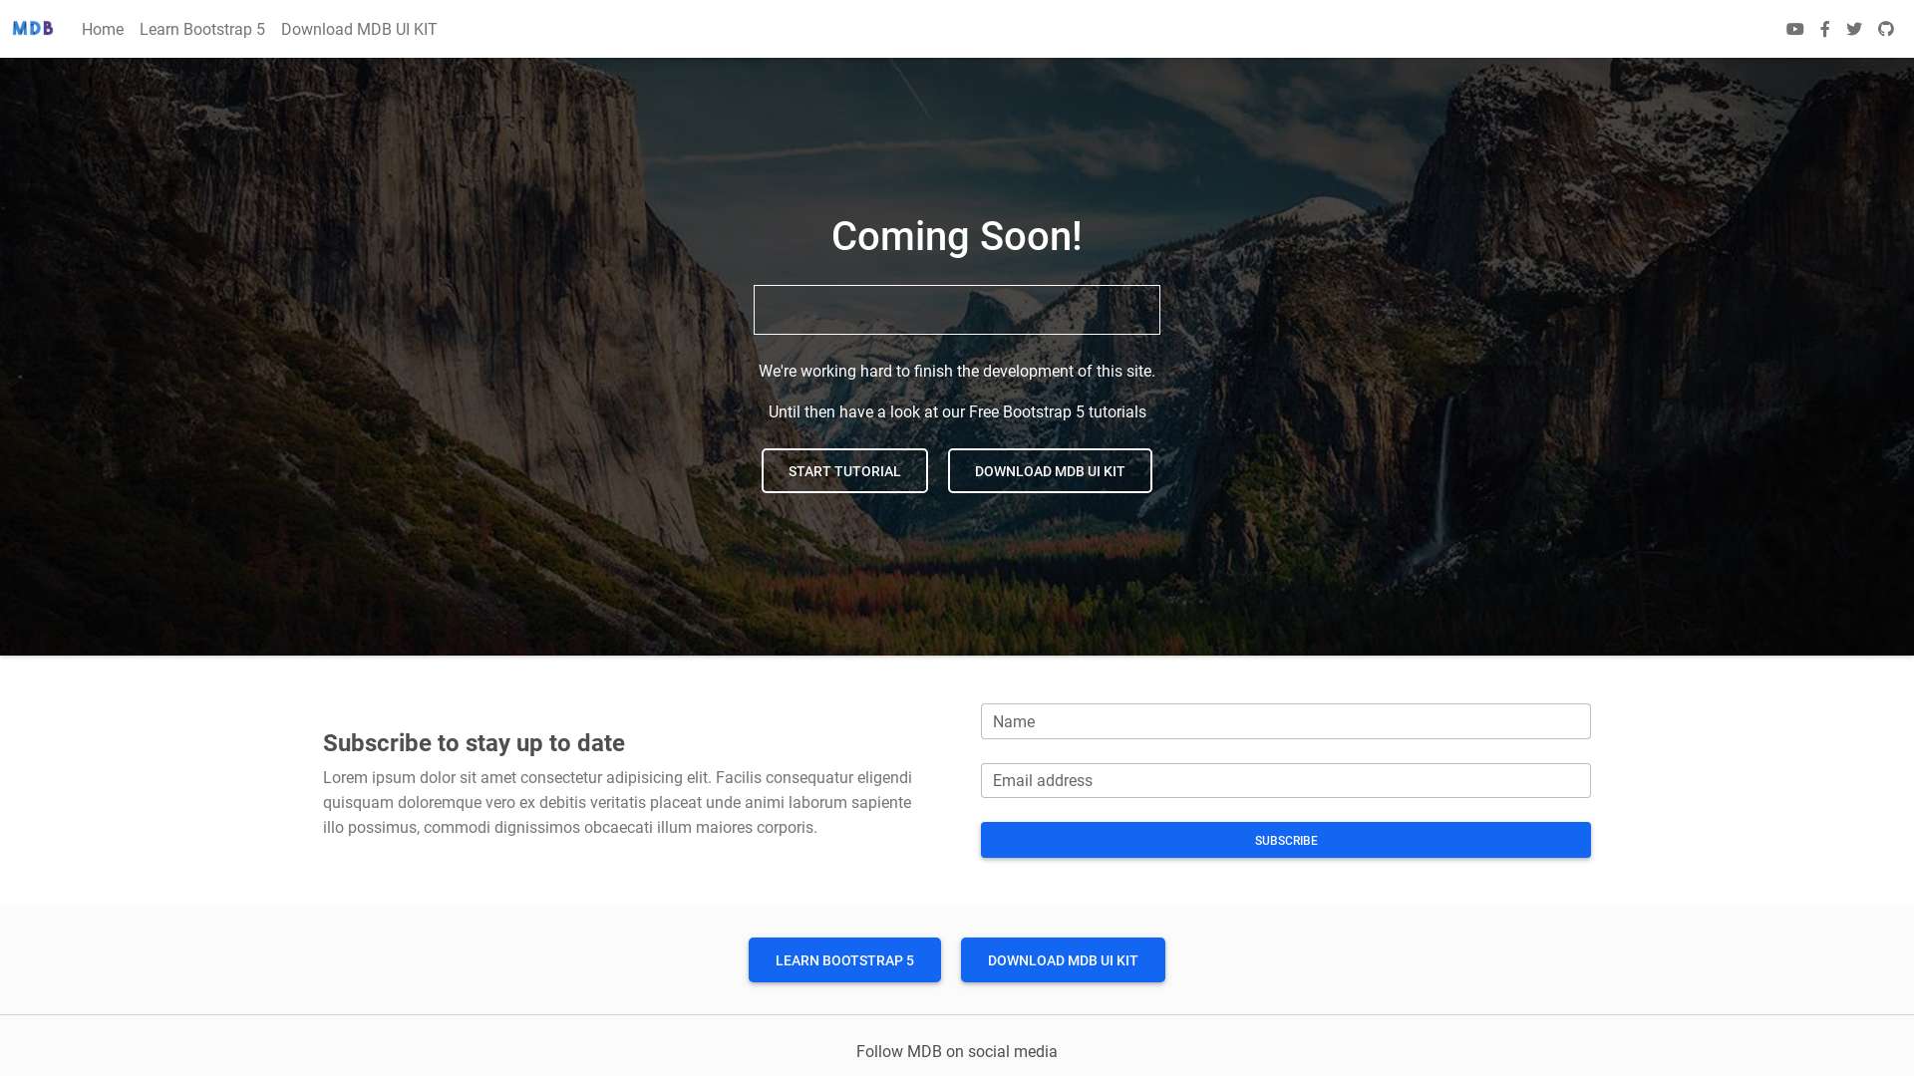Image resolution: width=1914 pixels, height=1076 pixels.
Task: Click "We're working hard to finish" text line
Action: (x=957, y=372)
